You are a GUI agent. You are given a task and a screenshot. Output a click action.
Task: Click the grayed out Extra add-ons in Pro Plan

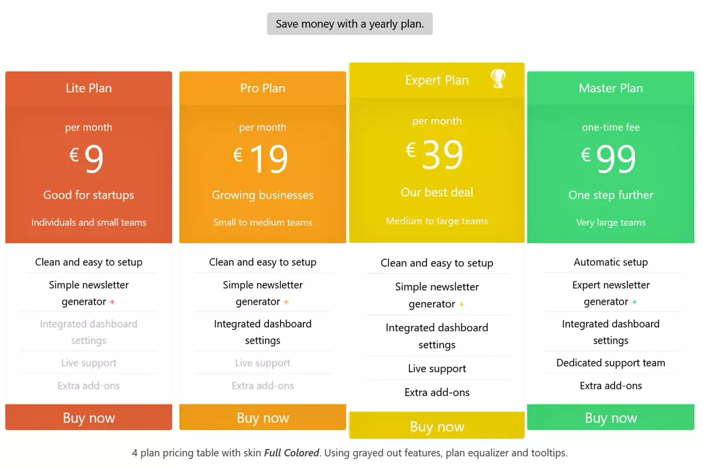[x=262, y=386]
